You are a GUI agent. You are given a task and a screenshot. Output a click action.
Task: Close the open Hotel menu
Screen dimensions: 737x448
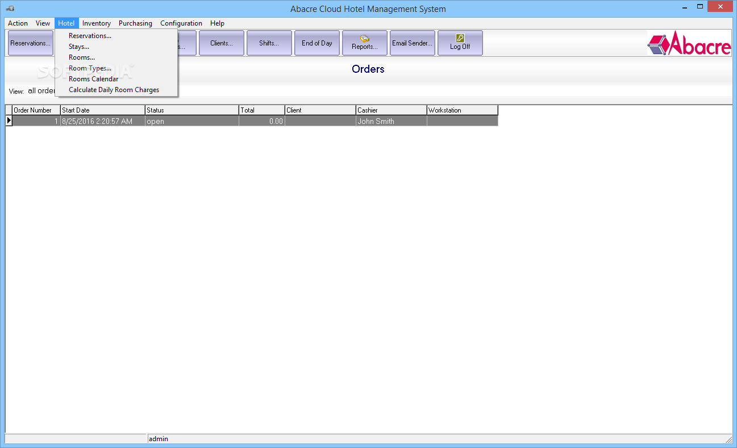click(66, 23)
